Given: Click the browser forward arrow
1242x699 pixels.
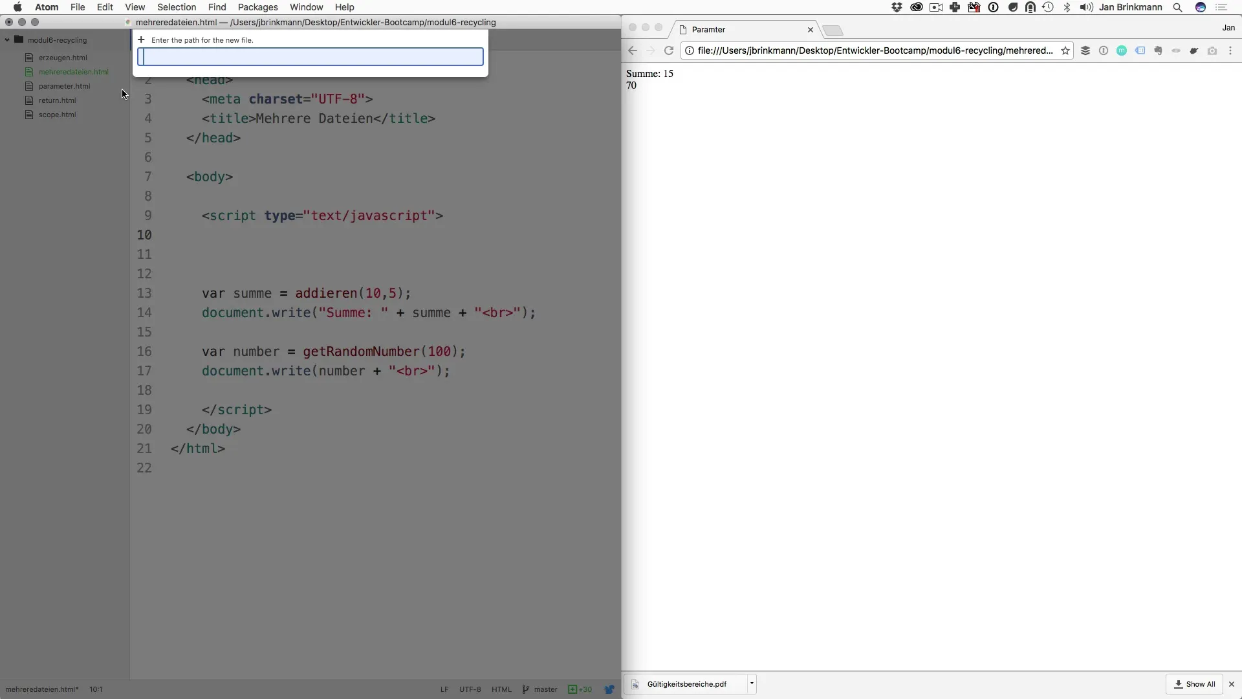Looking at the screenshot, I should 651,50.
